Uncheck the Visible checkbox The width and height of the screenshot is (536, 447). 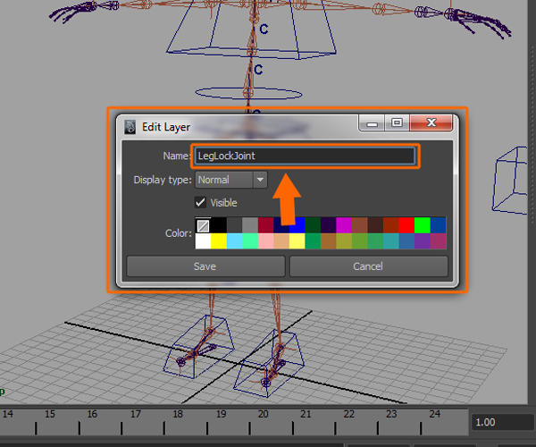pos(201,202)
